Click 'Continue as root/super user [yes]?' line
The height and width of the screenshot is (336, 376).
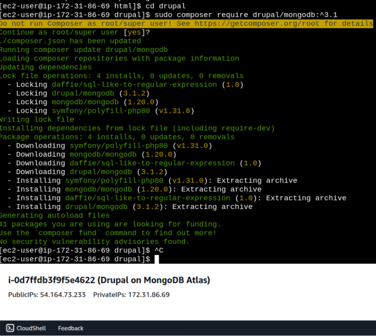tap(75, 32)
